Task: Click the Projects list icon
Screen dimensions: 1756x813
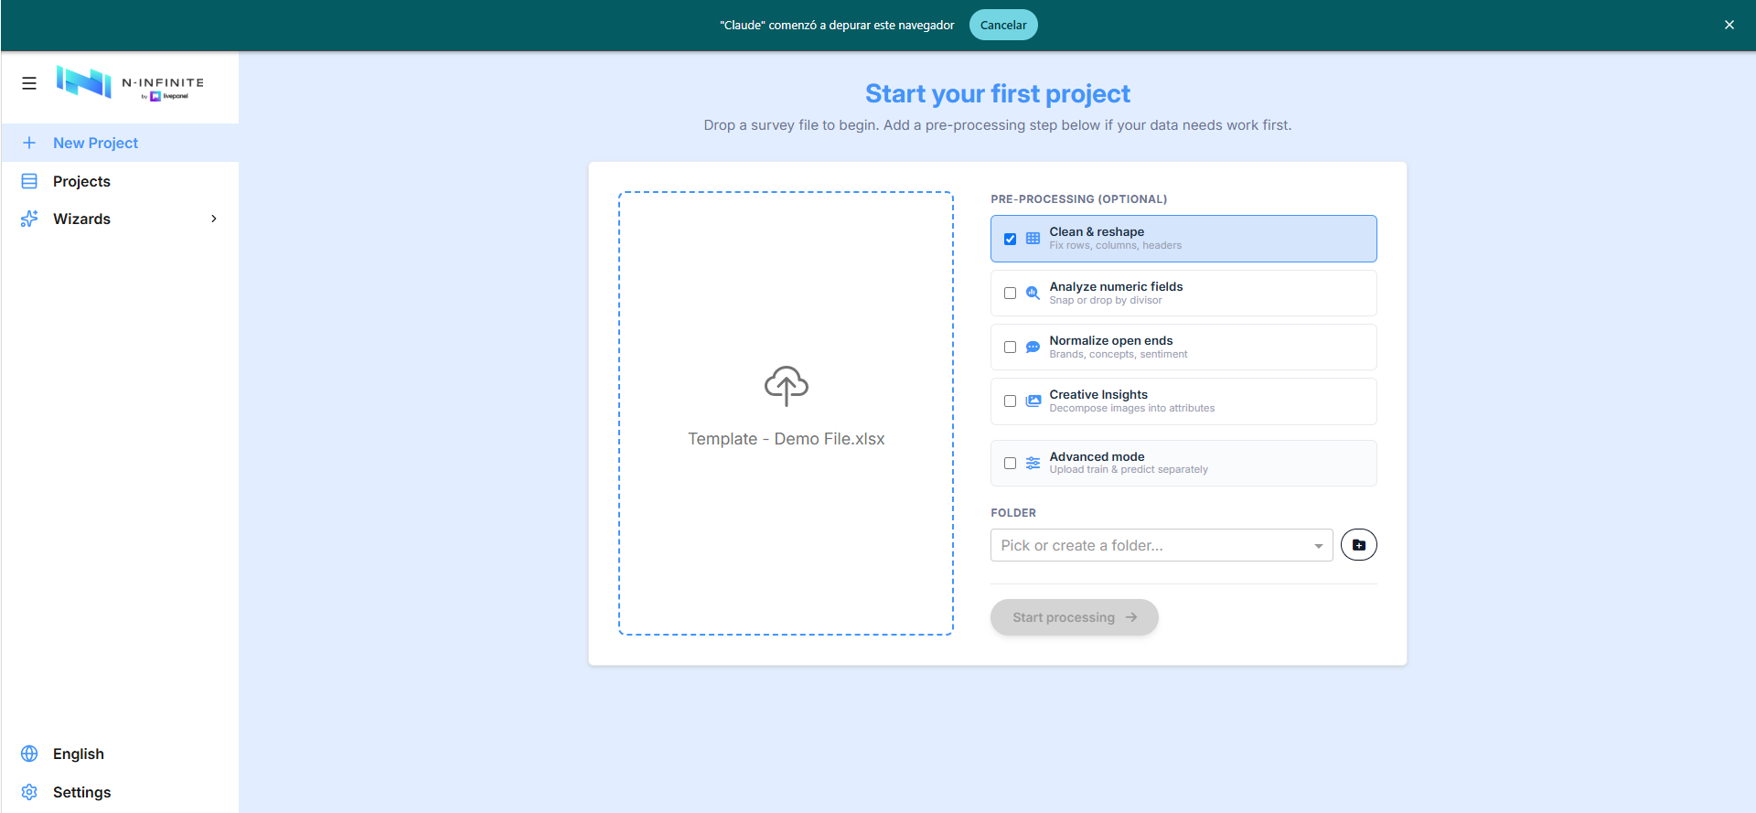Action: tap(29, 181)
